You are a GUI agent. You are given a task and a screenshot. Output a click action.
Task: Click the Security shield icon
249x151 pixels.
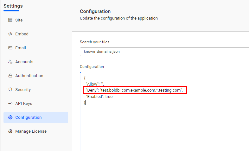coord(10,90)
